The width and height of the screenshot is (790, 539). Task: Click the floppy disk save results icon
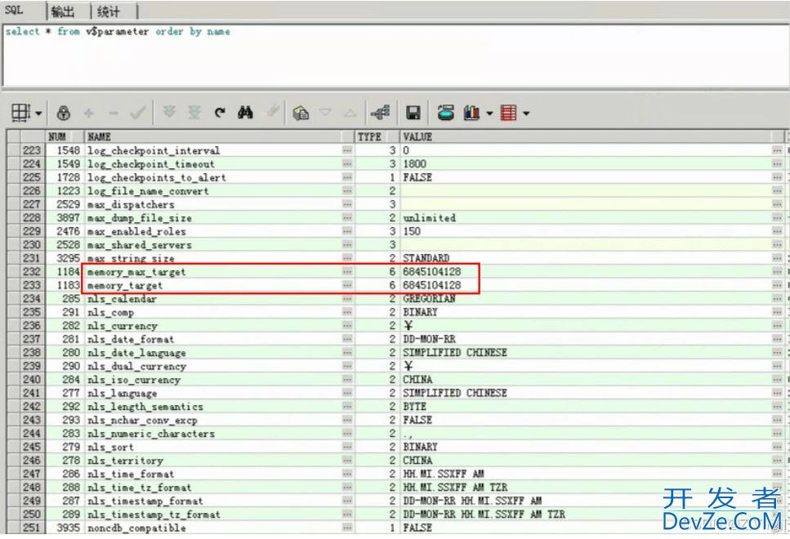[x=413, y=113]
